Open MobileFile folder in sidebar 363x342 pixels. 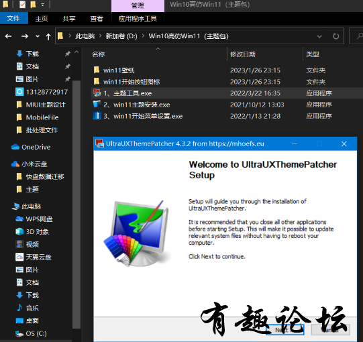click(x=38, y=117)
